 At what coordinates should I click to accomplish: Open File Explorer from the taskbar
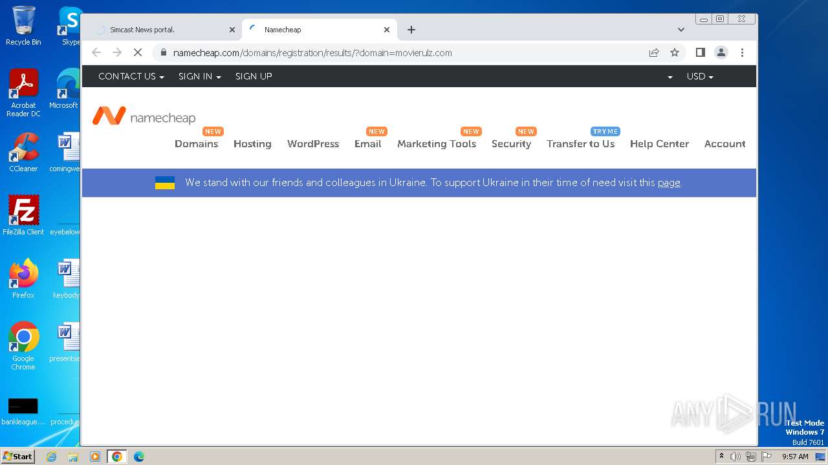click(x=73, y=457)
